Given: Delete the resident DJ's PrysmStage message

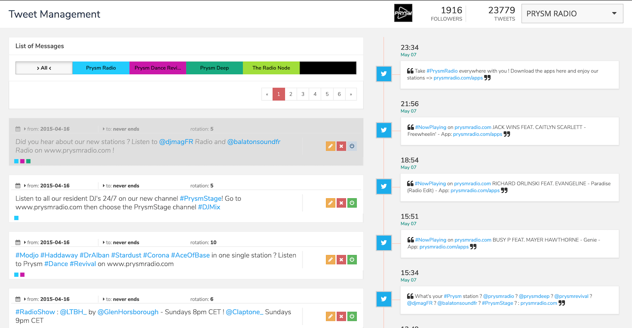Looking at the screenshot, I should coord(341,203).
